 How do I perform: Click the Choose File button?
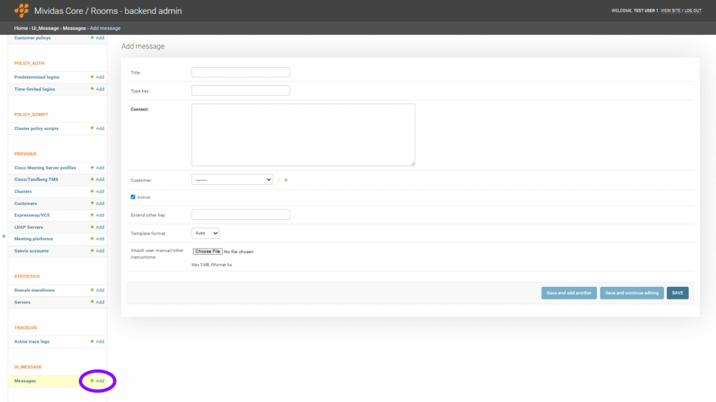coord(207,251)
